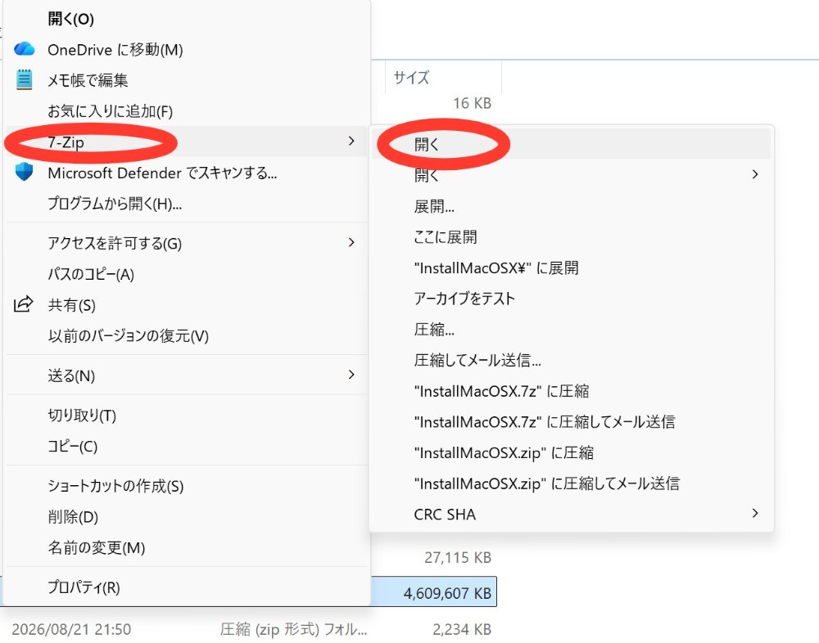Expand the 7-Zip submenu arrow
Image resolution: width=819 pixels, height=643 pixels.
[351, 141]
